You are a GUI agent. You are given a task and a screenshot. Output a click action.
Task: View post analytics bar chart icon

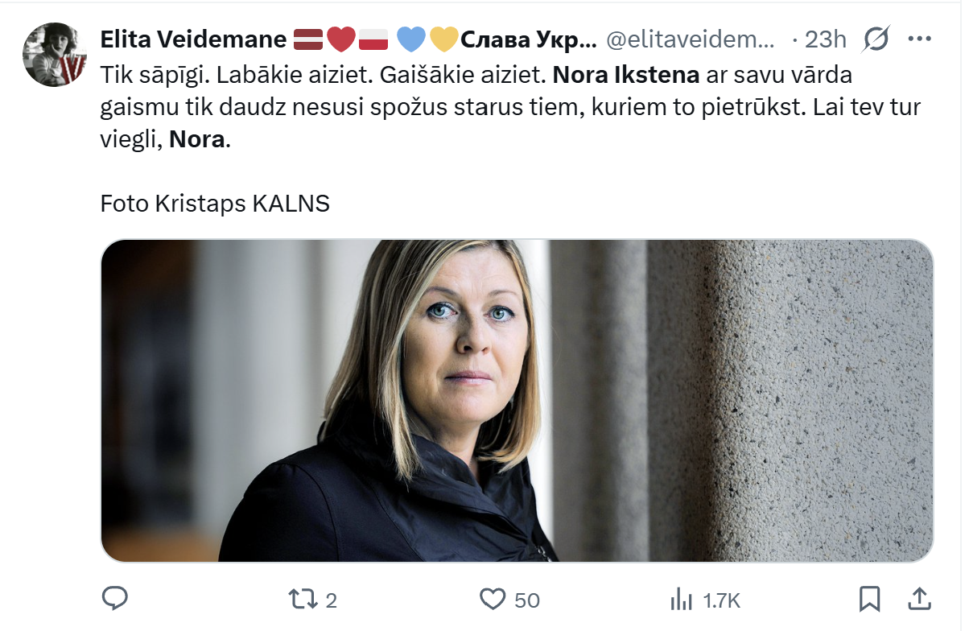coord(682,599)
